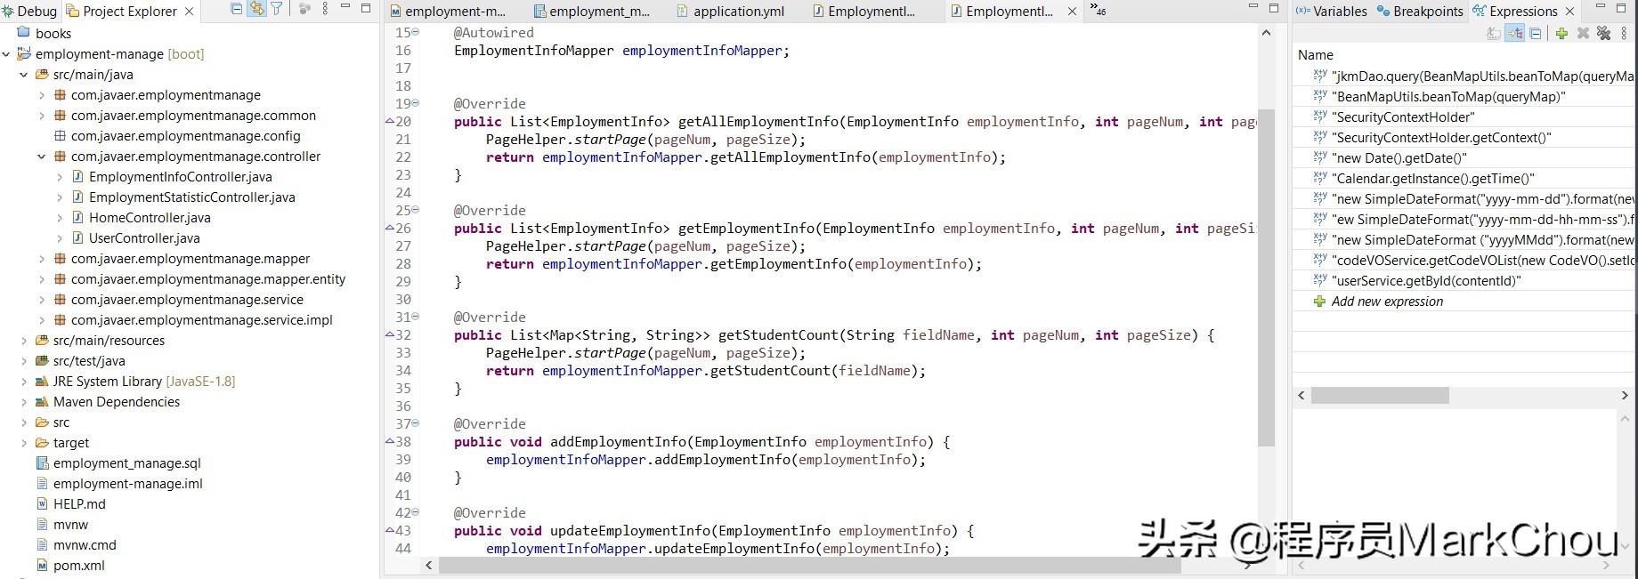Collapse the src/main/java folder
This screenshot has width=1638, height=579.
(24, 75)
